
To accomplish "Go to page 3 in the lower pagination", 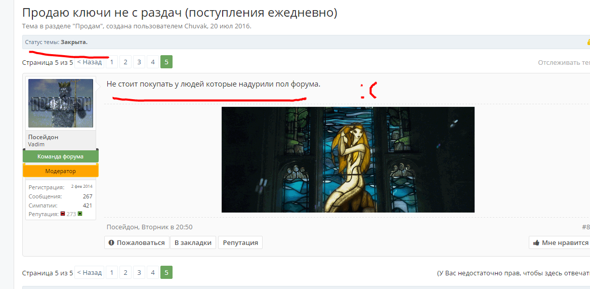I will [139, 272].
